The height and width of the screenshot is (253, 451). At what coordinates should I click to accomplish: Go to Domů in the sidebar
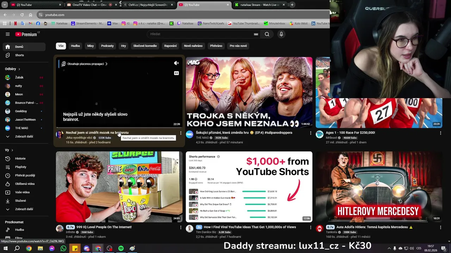pyautogui.click(x=24, y=47)
